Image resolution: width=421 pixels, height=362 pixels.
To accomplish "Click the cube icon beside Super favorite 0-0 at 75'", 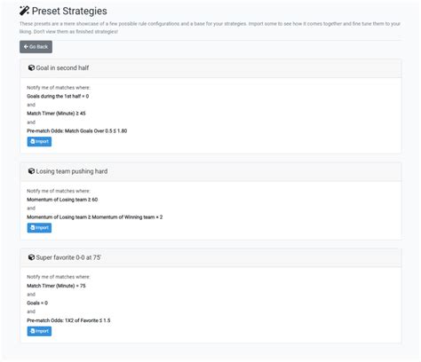I will coord(31,257).
